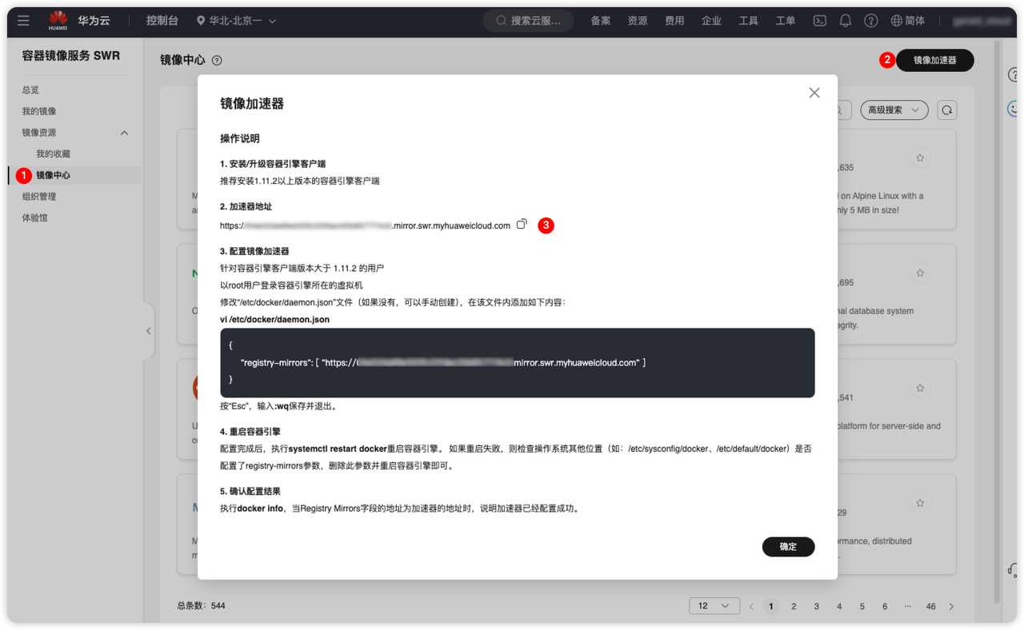This screenshot has width=1024, height=630.
Task: Open the 高级搜索 dropdown
Action: point(894,110)
